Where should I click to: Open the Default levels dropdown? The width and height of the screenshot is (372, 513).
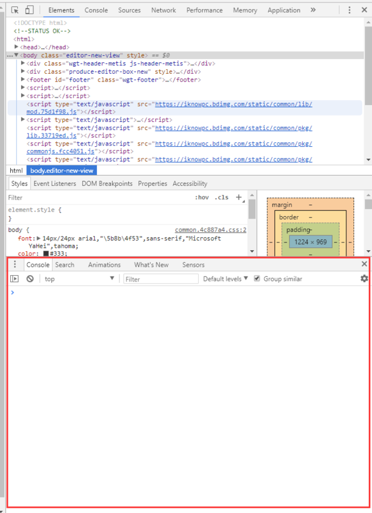click(x=225, y=279)
